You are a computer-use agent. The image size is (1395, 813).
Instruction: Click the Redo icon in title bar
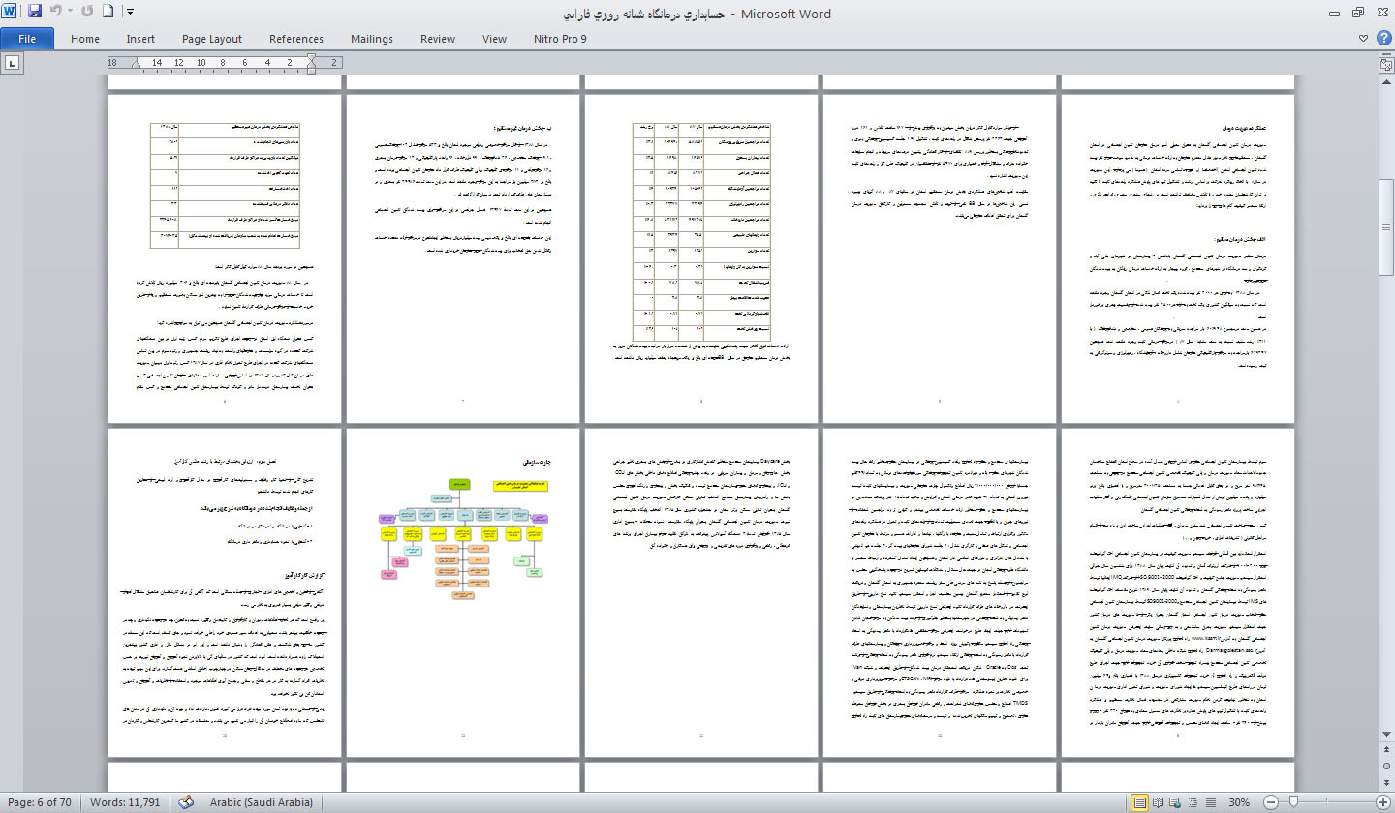click(x=88, y=13)
